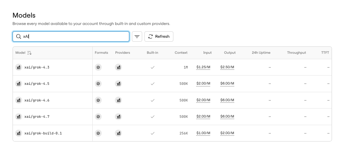Click 500K context value for grok-4.6
Screen dimensions: 340x153
[184, 100]
